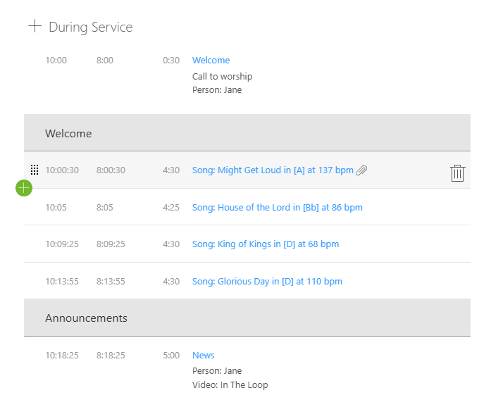Open Song: Glorious Day link
The height and width of the screenshot is (407, 491).
(x=267, y=281)
